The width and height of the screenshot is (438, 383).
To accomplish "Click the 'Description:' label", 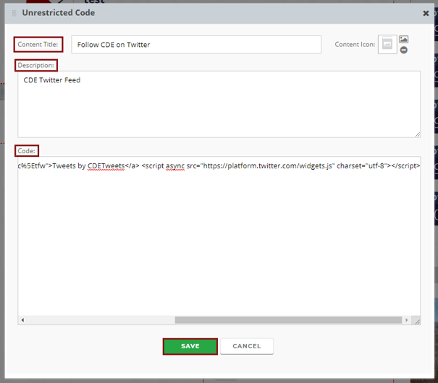I will pyautogui.click(x=35, y=65).
